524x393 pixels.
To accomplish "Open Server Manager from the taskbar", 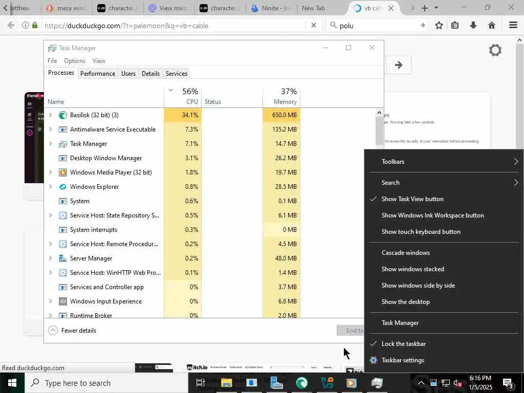I will point(276,383).
